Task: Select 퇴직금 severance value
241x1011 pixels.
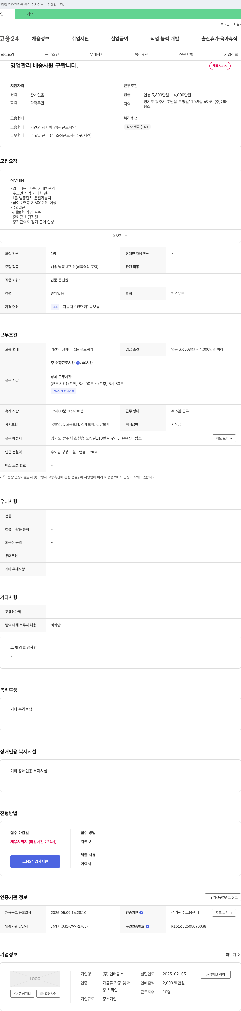Action: pyautogui.click(x=176, y=424)
